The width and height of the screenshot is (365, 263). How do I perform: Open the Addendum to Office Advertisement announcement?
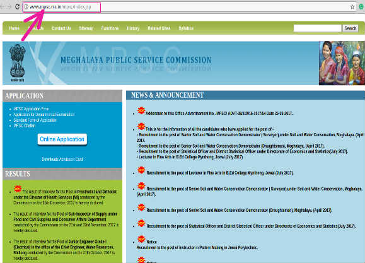click(219, 114)
